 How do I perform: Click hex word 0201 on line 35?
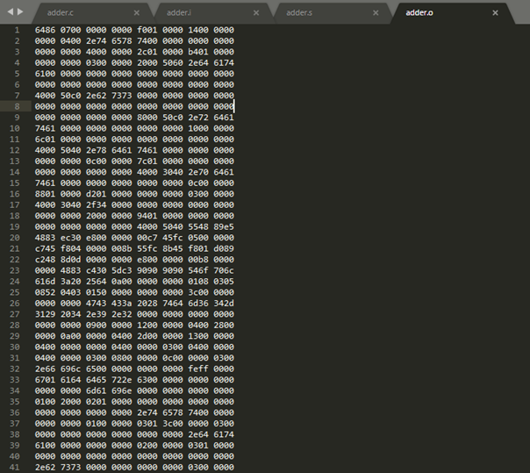click(x=96, y=402)
